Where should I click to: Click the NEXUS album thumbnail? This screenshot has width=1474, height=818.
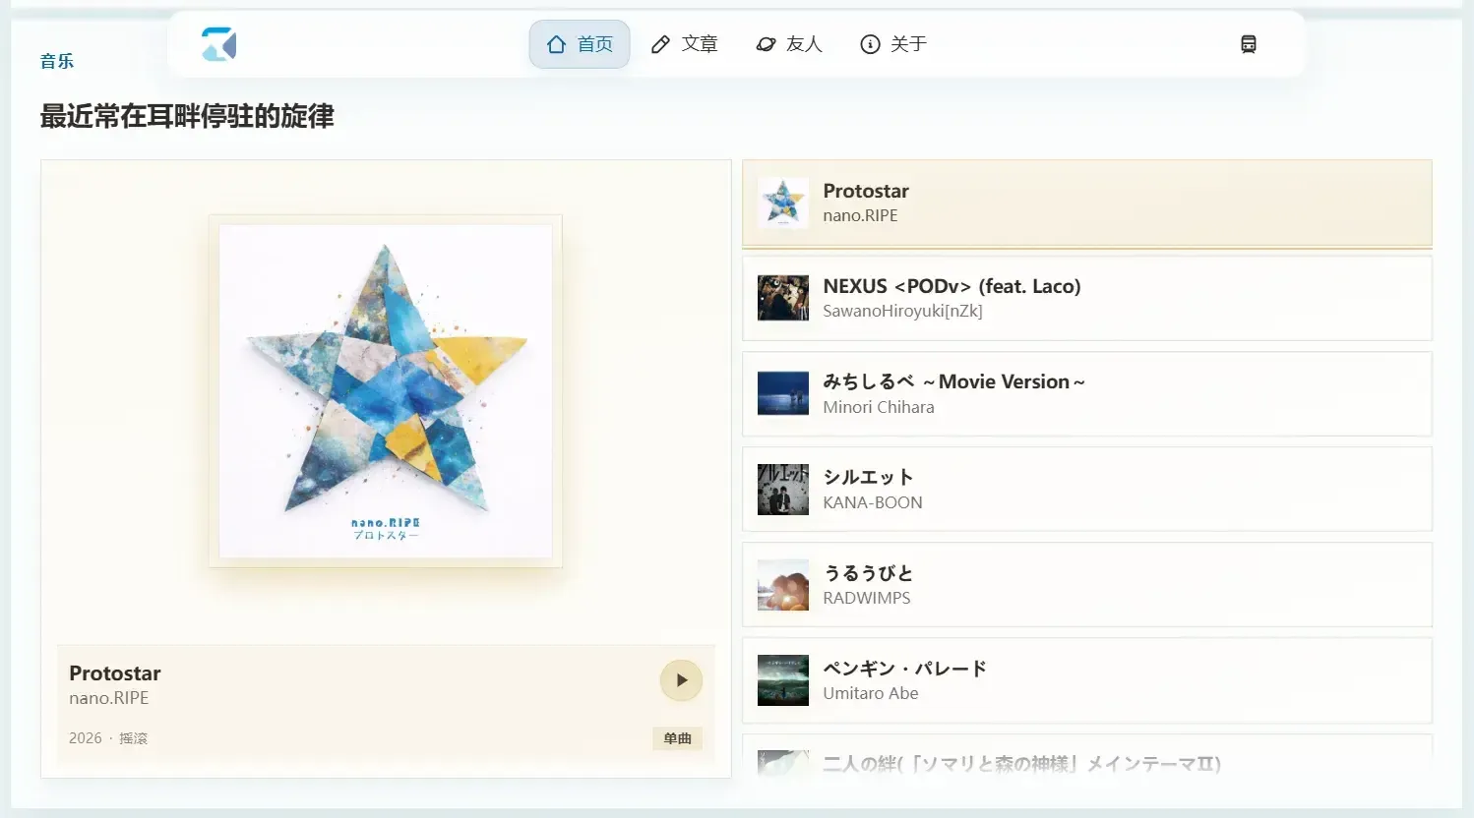(x=783, y=298)
